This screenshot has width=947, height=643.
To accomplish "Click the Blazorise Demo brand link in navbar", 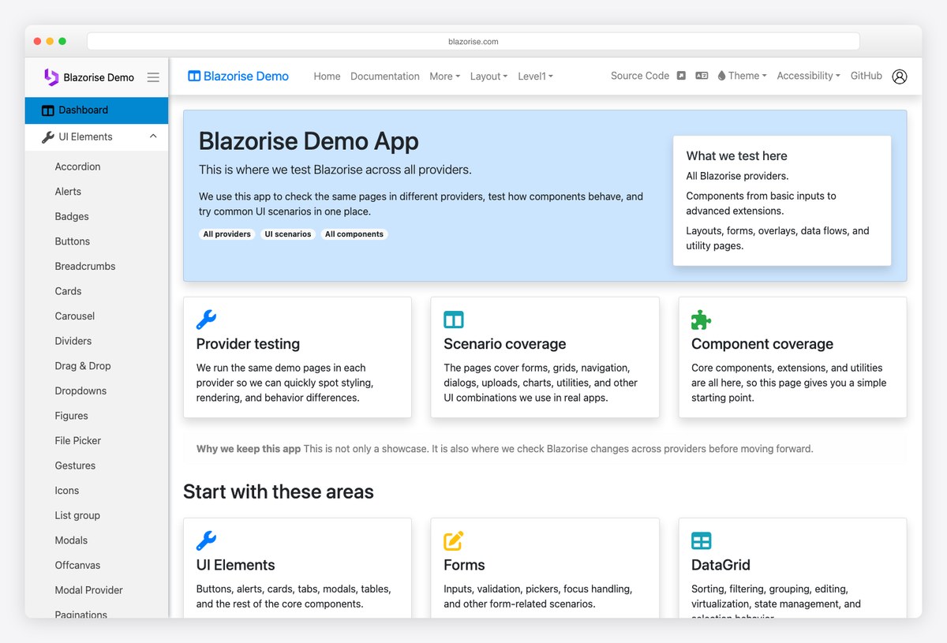I will point(238,77).
